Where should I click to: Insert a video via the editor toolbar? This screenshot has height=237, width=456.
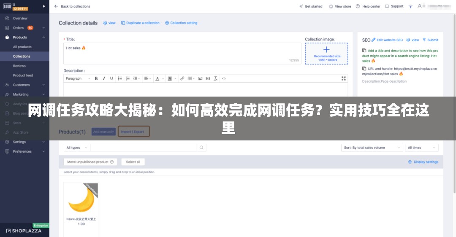208,78
